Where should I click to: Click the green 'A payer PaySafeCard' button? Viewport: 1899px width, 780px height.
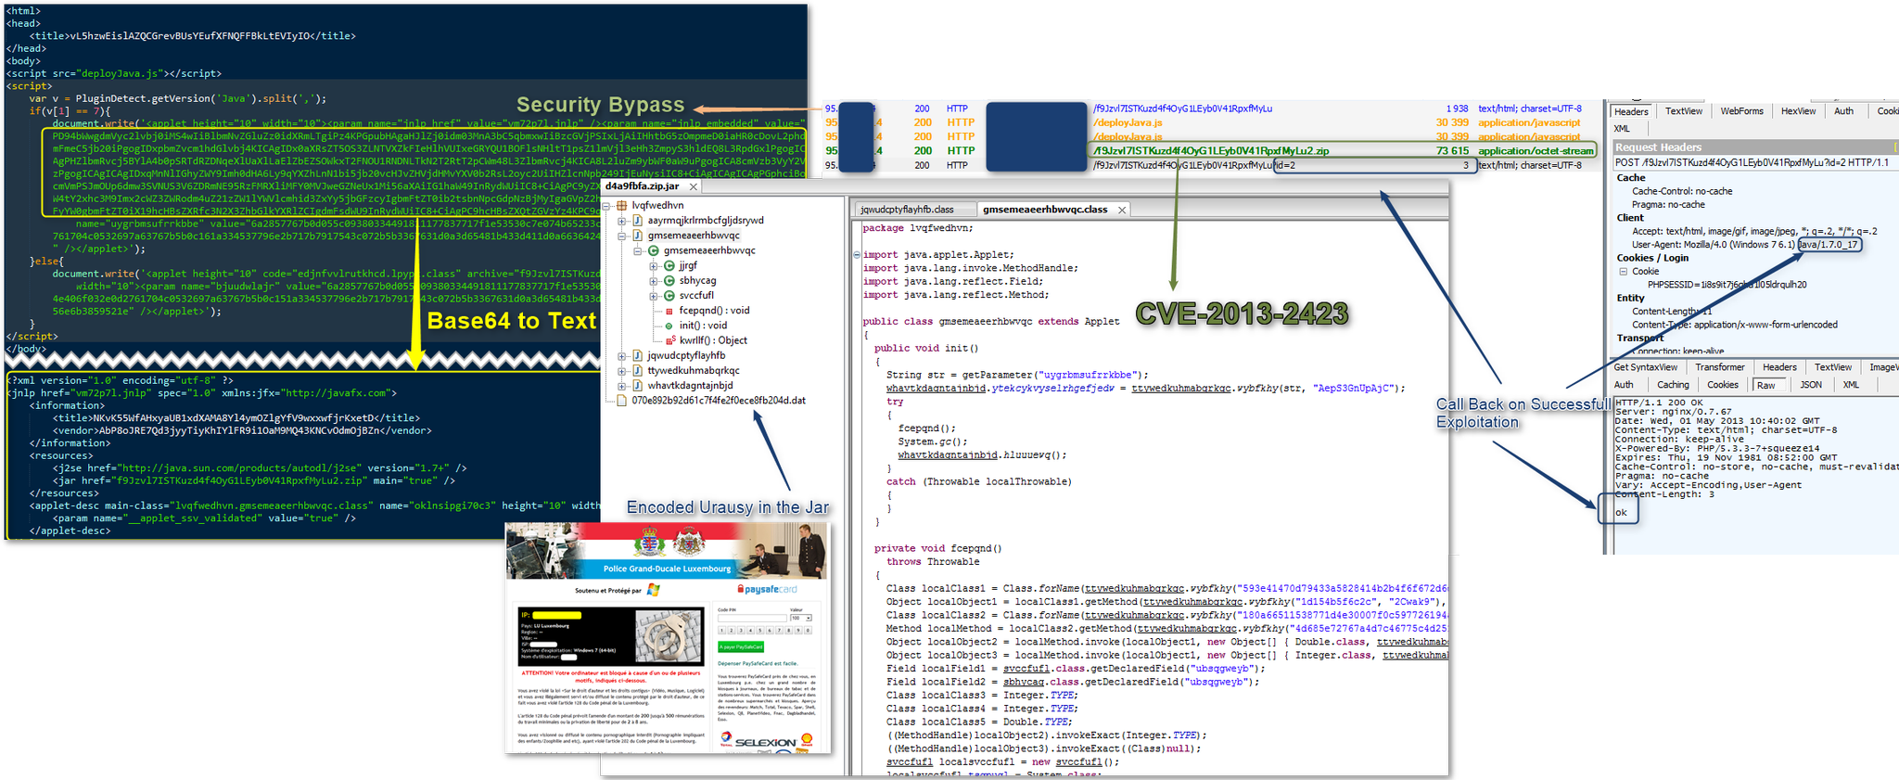[x=741, y=646]
